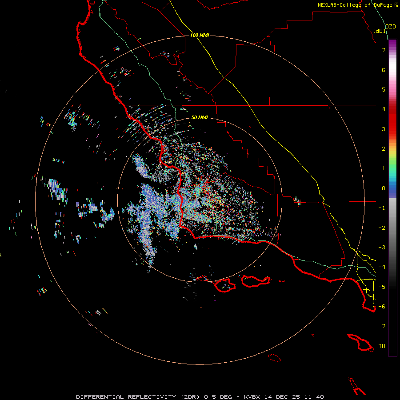Click the 6 value on the color scale
Viewport: 400px width, 400px height.
point(384,70)
